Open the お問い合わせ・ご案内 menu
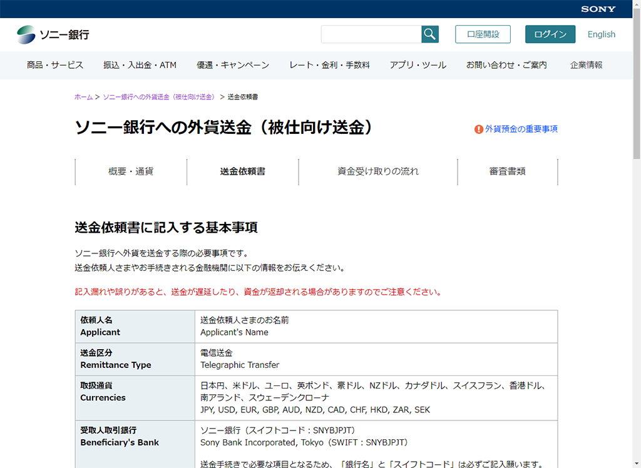This screenshot has height=468, width=641. click(506, 65)
